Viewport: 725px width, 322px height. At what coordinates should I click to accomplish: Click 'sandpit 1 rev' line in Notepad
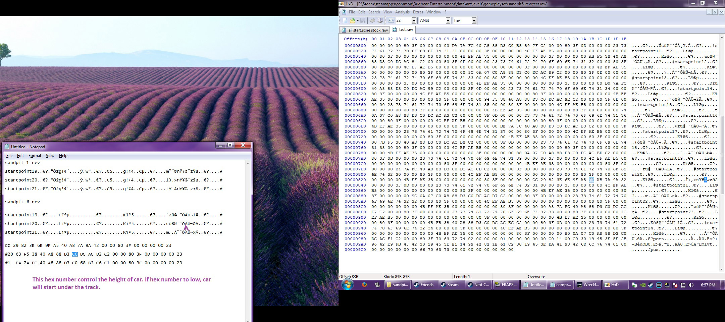coord(22,163)
